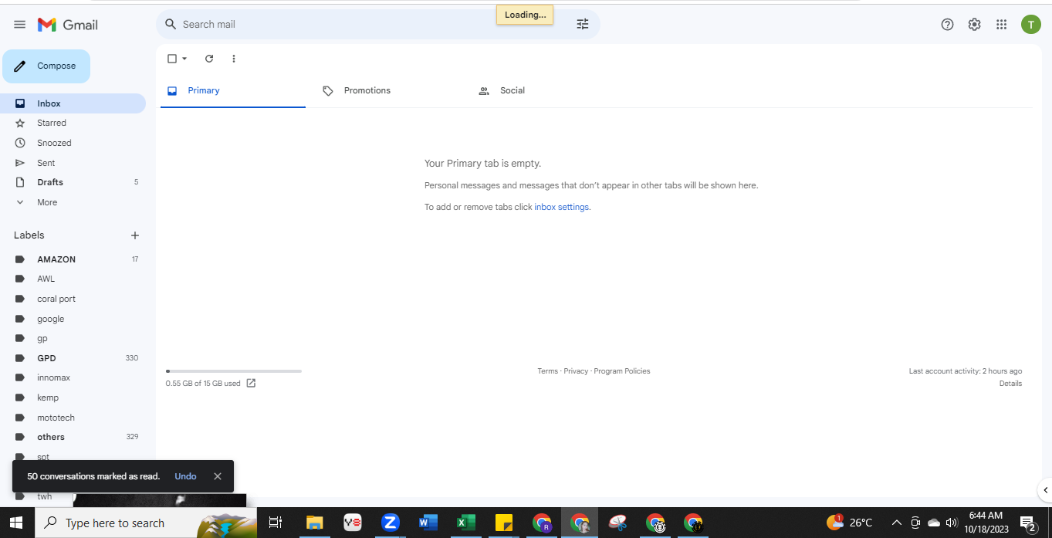The width and height of the screenshot is (1052, 538).
Task: Show search options filter icon
Action: click(583, 24)
